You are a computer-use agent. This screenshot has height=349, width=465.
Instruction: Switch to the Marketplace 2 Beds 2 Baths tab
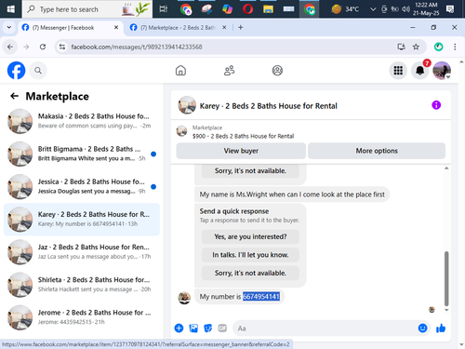[x=179, y=28]
